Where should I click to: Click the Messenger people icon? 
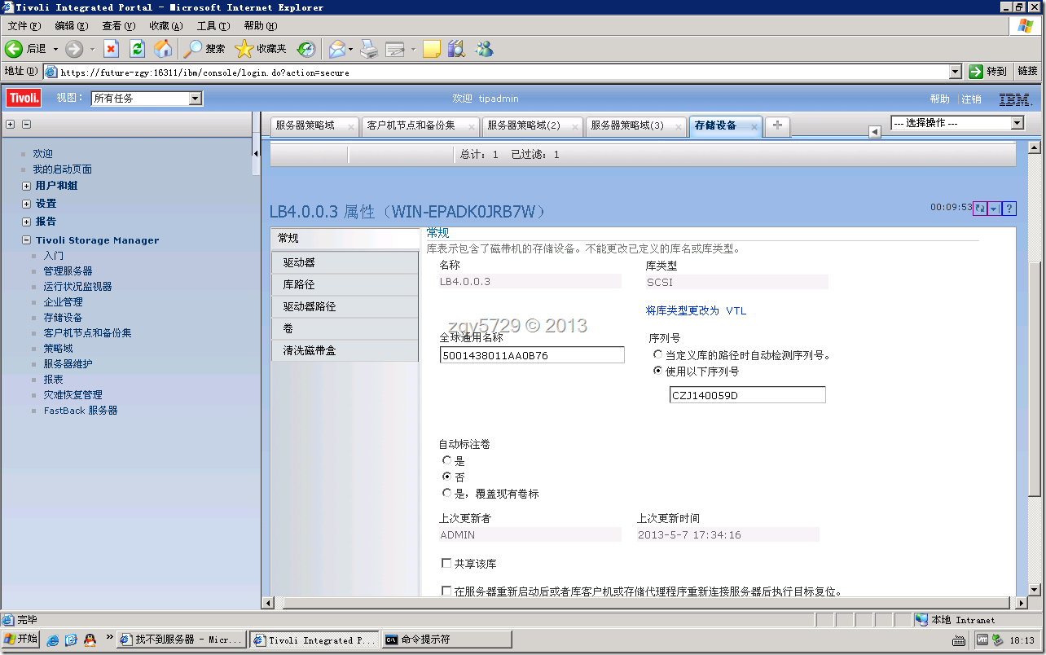tap(485, 49)
